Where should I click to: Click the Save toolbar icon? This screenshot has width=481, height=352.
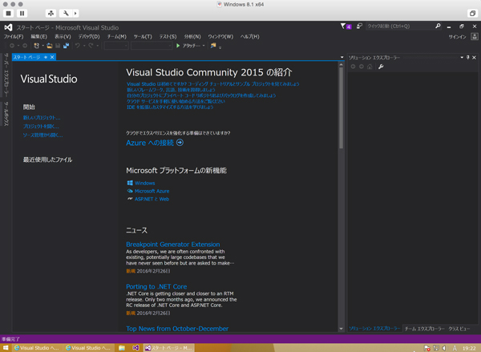coord(58,46)
